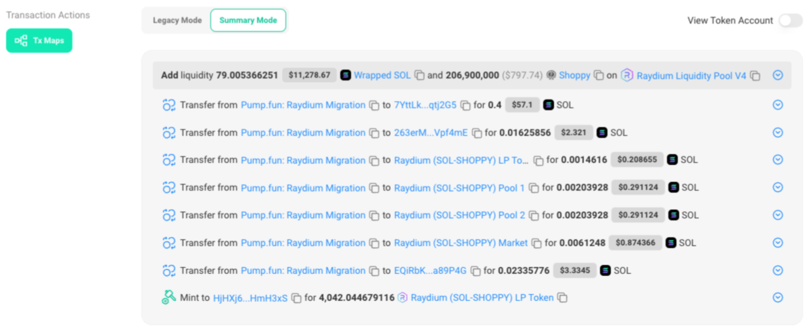The width and height of the screenshot is (807, 326).
Task: Open the Tx Maps view
Action: pos(39,41)
